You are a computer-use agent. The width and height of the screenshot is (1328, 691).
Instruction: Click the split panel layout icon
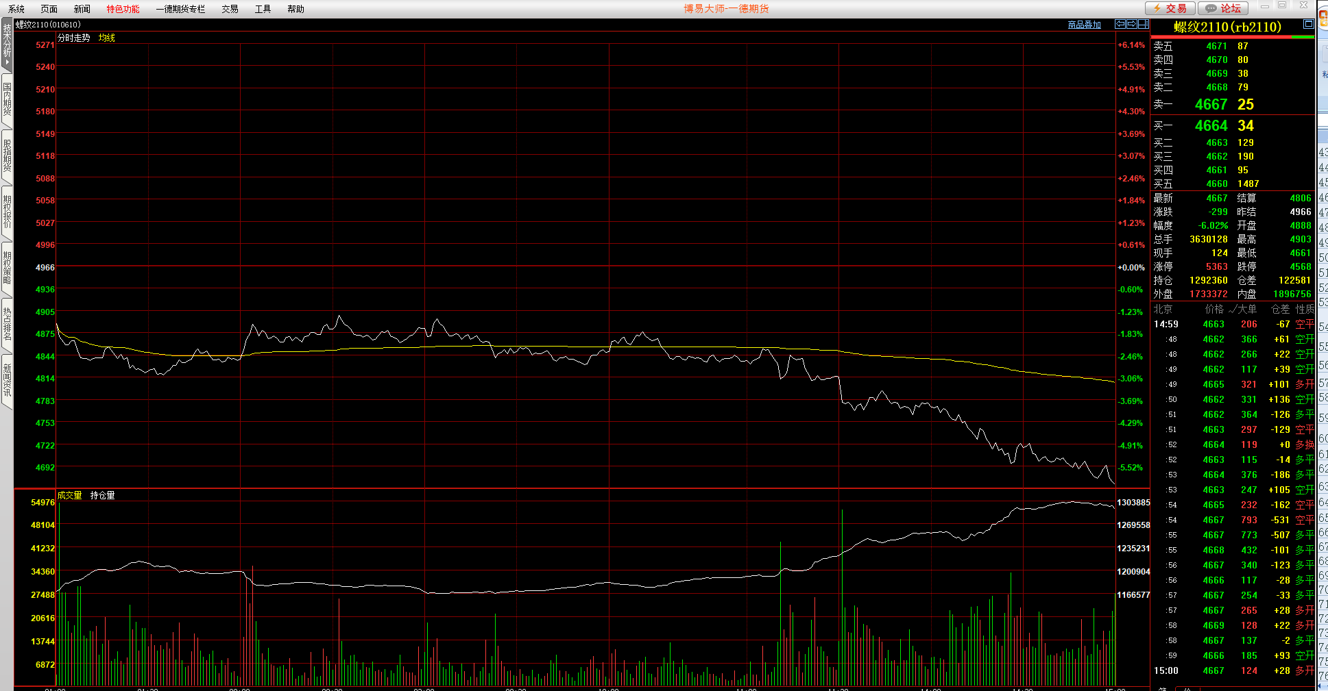[x=1143, y=24]
